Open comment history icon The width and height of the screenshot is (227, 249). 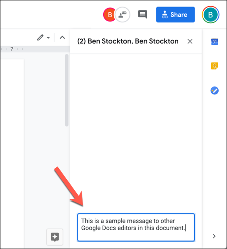[143, 14]
